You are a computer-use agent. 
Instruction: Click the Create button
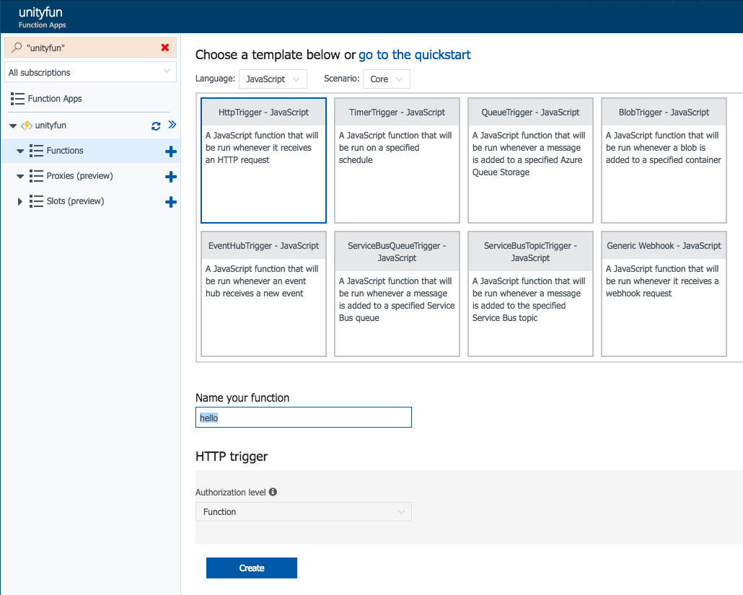pos(252,568)
